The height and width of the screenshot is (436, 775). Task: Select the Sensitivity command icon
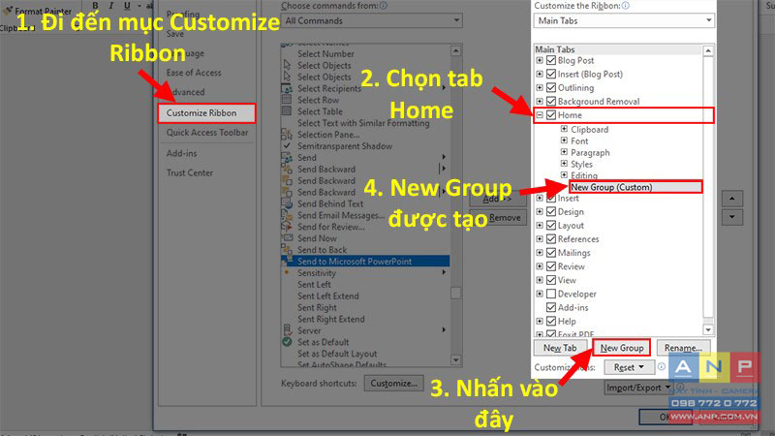pyautogui.click(x=287, y=273)
